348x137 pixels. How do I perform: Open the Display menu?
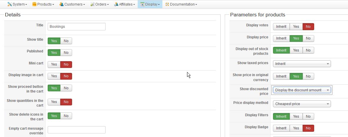click(x=150, y=4)
